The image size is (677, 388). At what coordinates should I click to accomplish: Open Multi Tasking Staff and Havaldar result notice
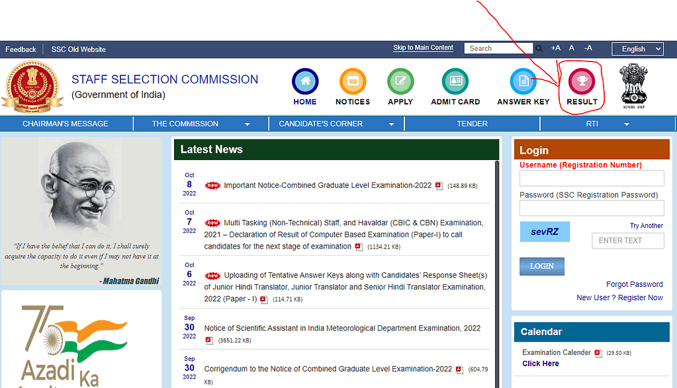(343, 235)
